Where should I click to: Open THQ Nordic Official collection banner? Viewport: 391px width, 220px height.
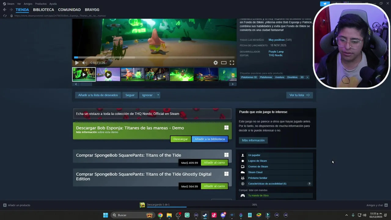[152, 114]
